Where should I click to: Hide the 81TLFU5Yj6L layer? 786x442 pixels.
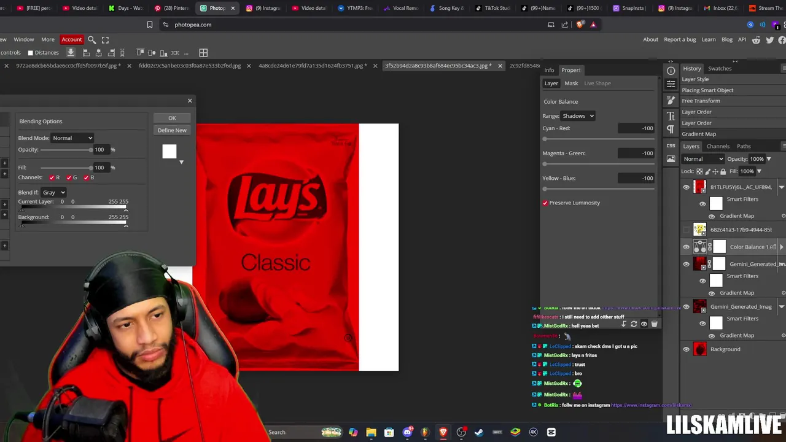coord(687,187)
